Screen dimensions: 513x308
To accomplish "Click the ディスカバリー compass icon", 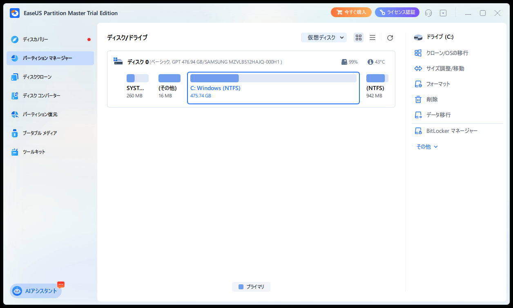I will pyautogui.click(x=15, y=40).
